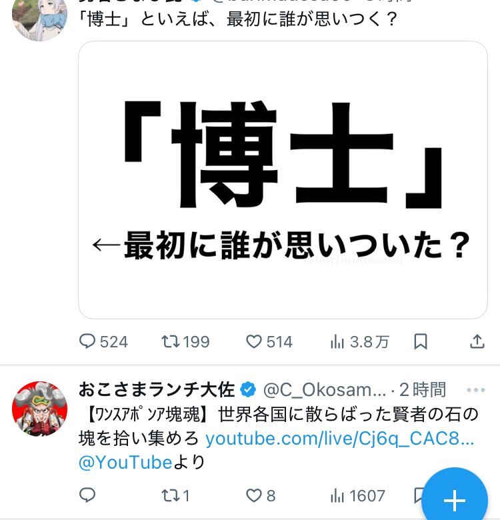Open the 「博士」 image attachment
Viewport: 500px width, 520px height.
point(283,180)
